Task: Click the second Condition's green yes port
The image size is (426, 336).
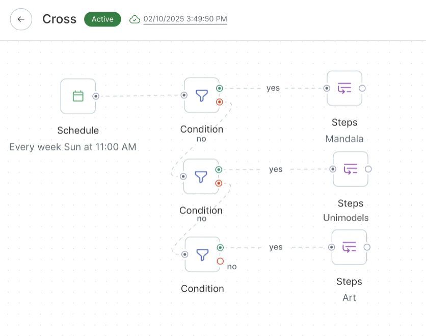Action: coord(219,170)
